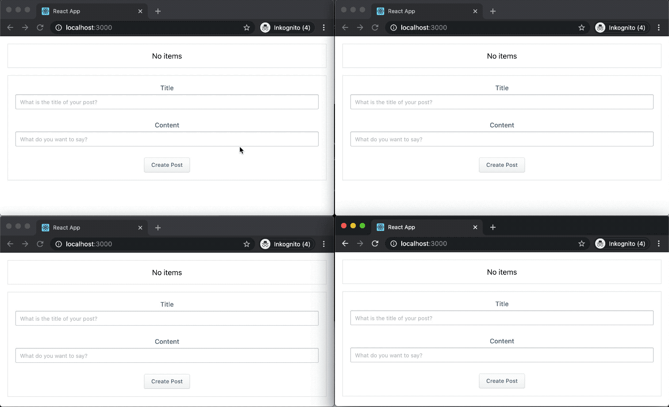Focus the Title field in top-right window
This screenshot has height=407, width=669.
502,102
